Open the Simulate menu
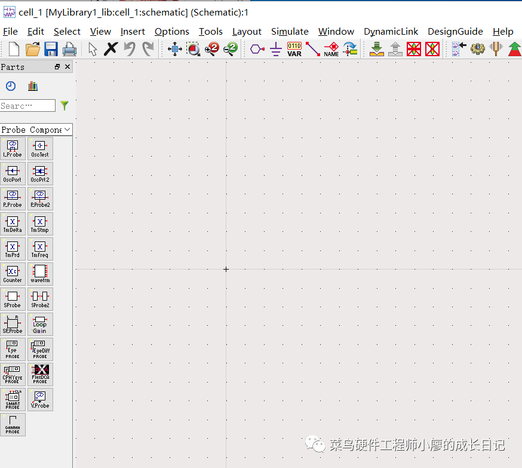The height and width of the screenshot is (468, 522). pos(290,32)
